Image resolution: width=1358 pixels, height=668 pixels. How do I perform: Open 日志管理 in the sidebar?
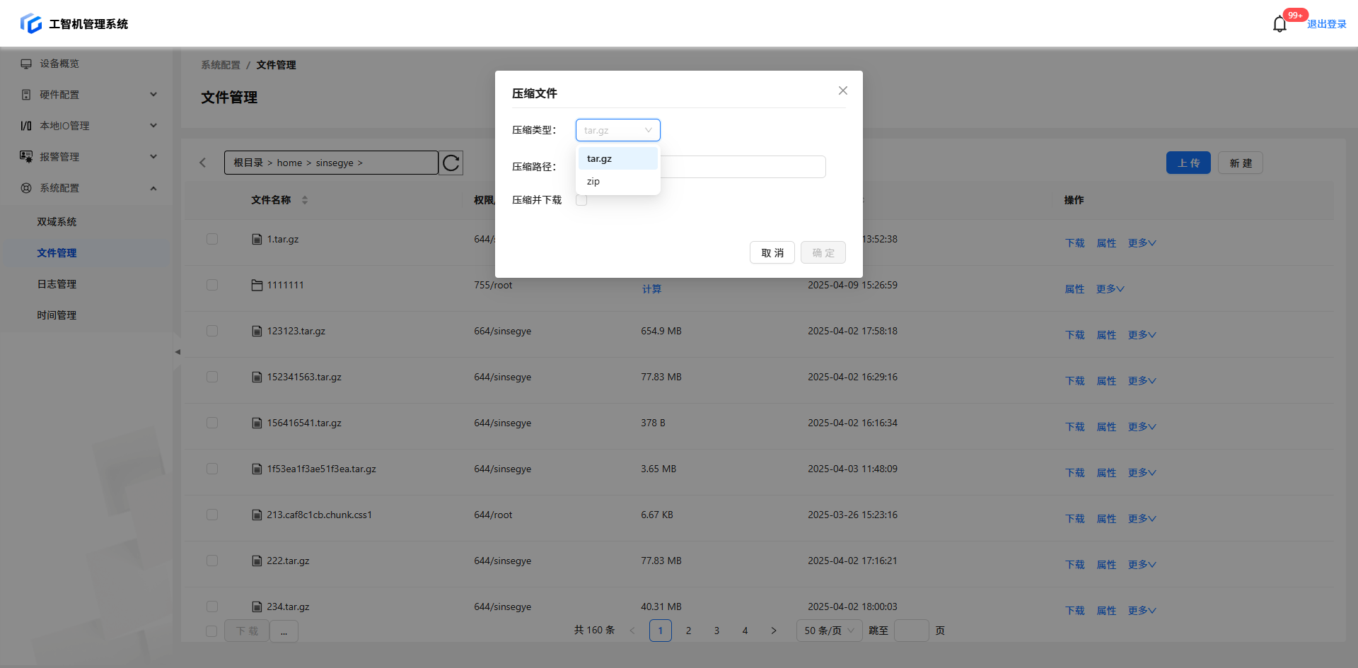coord(57,284)
